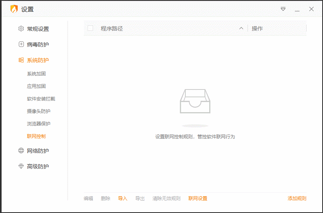Click the text 设置联网控制规则，管控软件联网行为
Image resolution: width=323 pixels, height=213 pixels.
195,137
